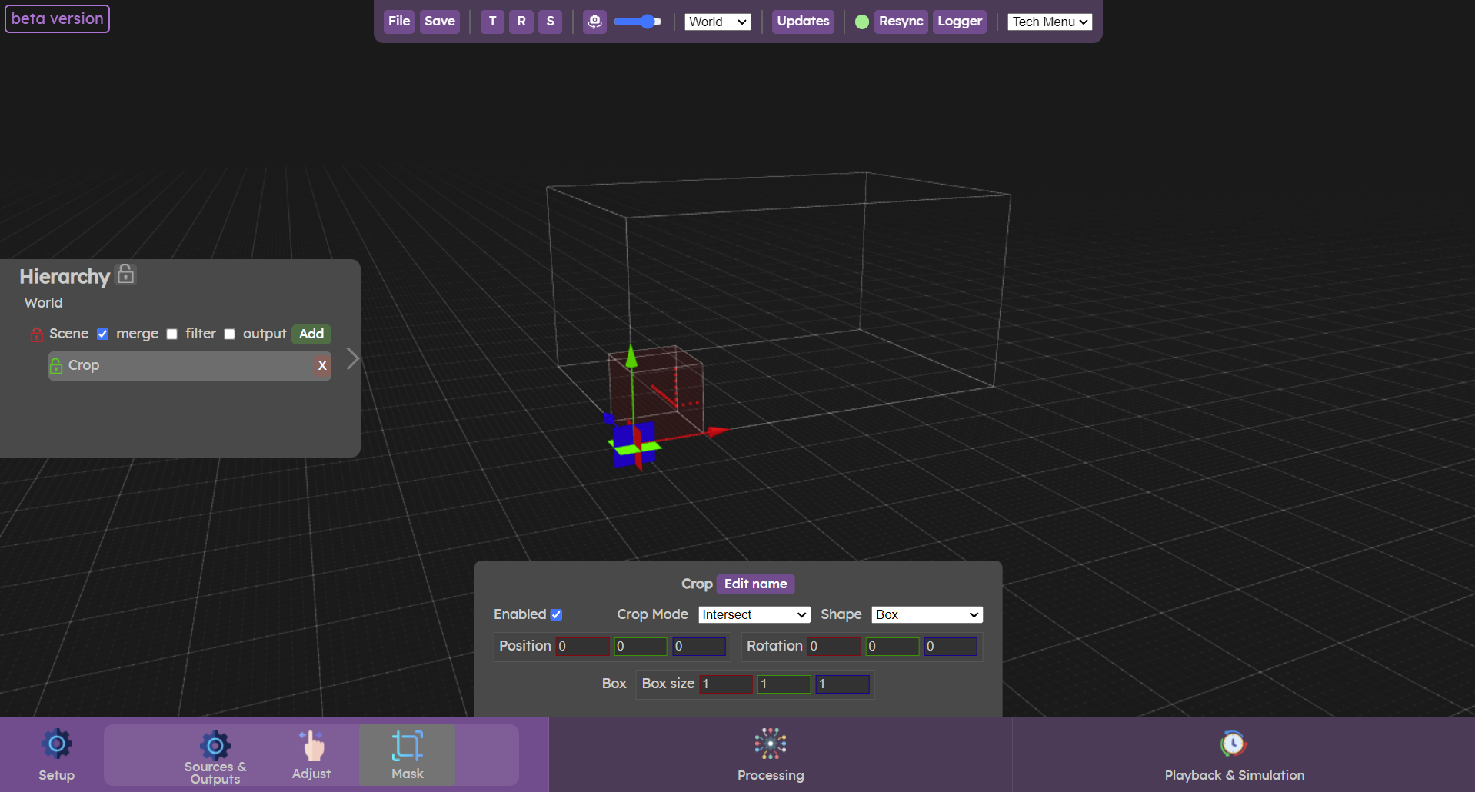
Task: Open the World dropdown in the top toolbar
Action: tap(716, 22)
